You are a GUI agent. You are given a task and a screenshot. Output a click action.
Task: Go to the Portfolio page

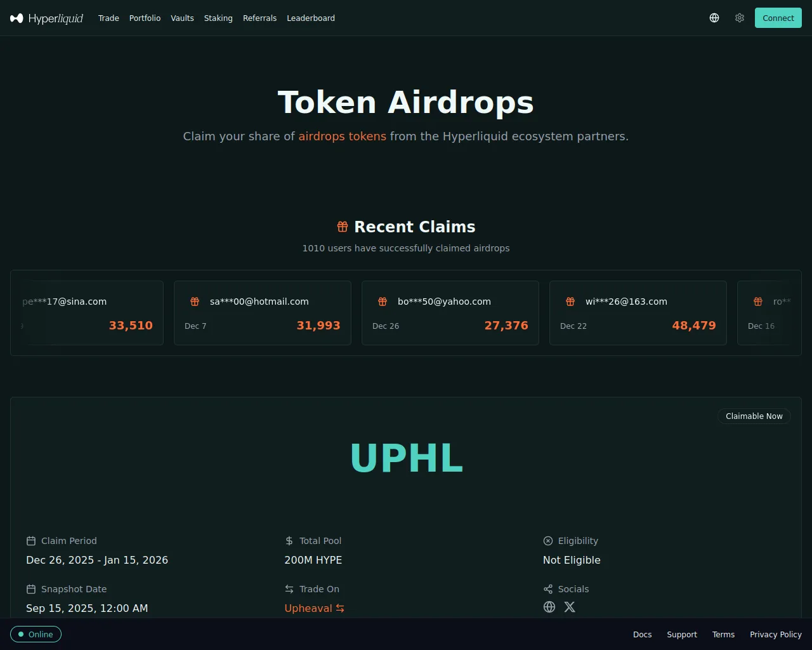tap(145, 18)
